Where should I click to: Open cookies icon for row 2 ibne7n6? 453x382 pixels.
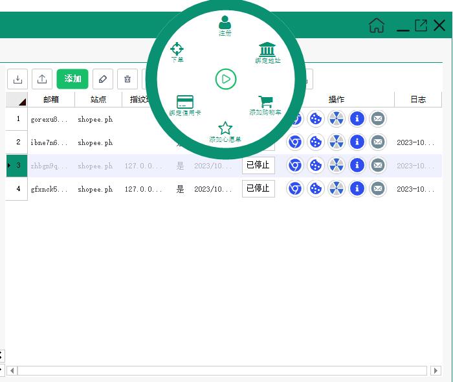[316, 142]
